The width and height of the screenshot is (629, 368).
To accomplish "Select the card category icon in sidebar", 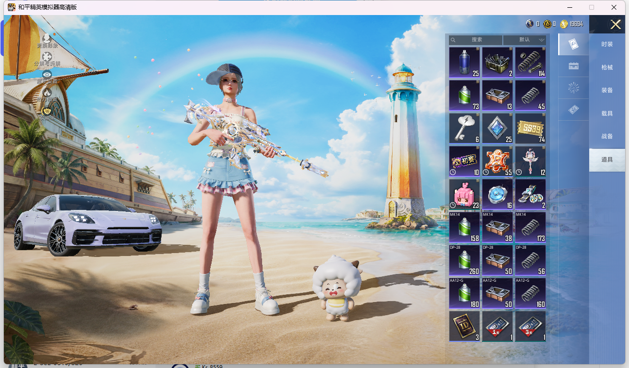I will 573,44.
